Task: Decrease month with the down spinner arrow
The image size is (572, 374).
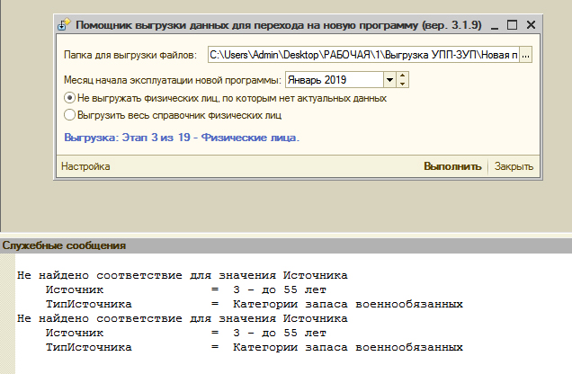Action: pyautogui.click(x=402, y=84)
